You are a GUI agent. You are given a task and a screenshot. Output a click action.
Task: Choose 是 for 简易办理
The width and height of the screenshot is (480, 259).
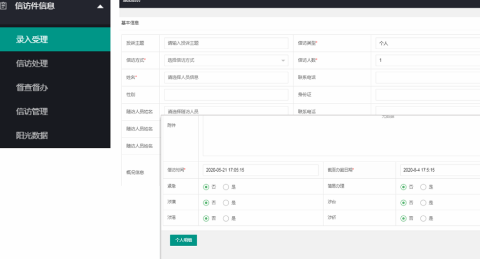(423, 187)
